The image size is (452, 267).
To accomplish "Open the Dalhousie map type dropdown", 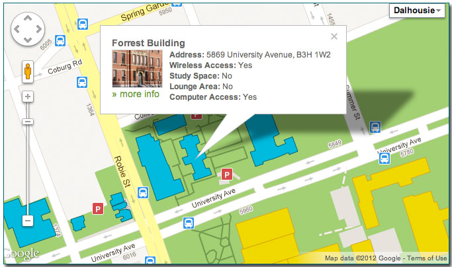I will [417, 11].
